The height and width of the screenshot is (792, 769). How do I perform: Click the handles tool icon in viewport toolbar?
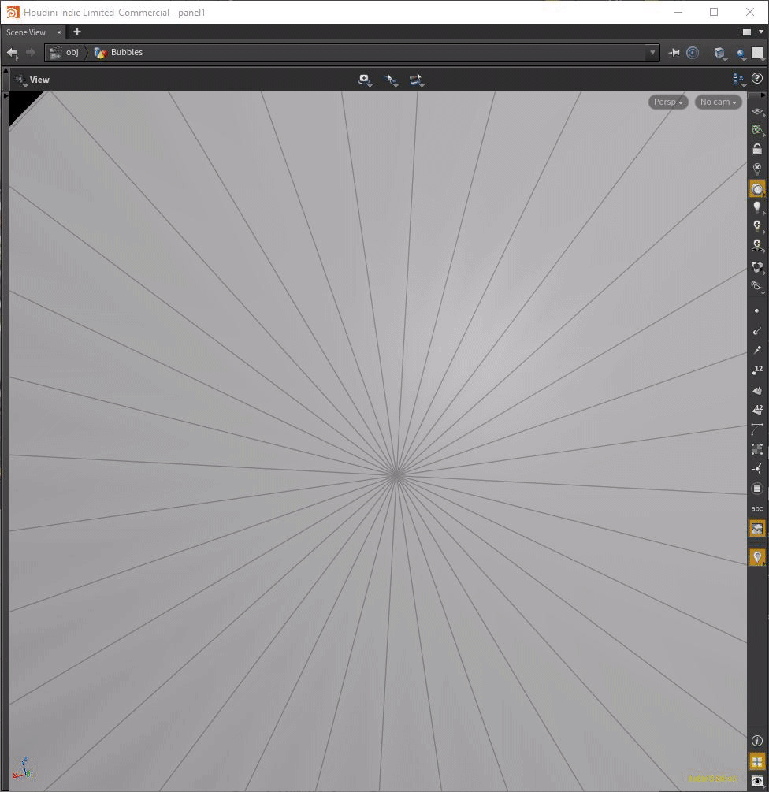tap(417, 80)
